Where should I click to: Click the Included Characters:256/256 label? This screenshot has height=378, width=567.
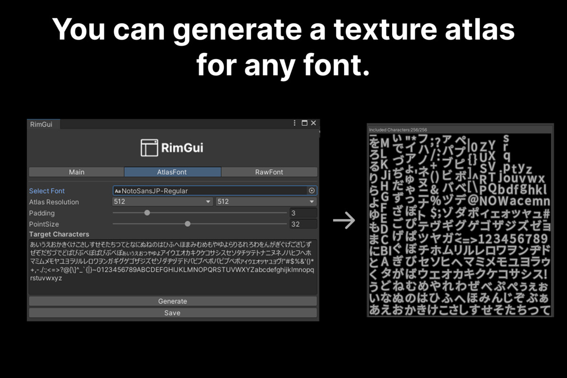(398, 129)
